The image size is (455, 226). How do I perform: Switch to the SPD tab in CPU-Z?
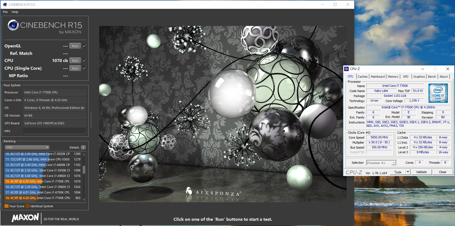[x=406, y=77]
